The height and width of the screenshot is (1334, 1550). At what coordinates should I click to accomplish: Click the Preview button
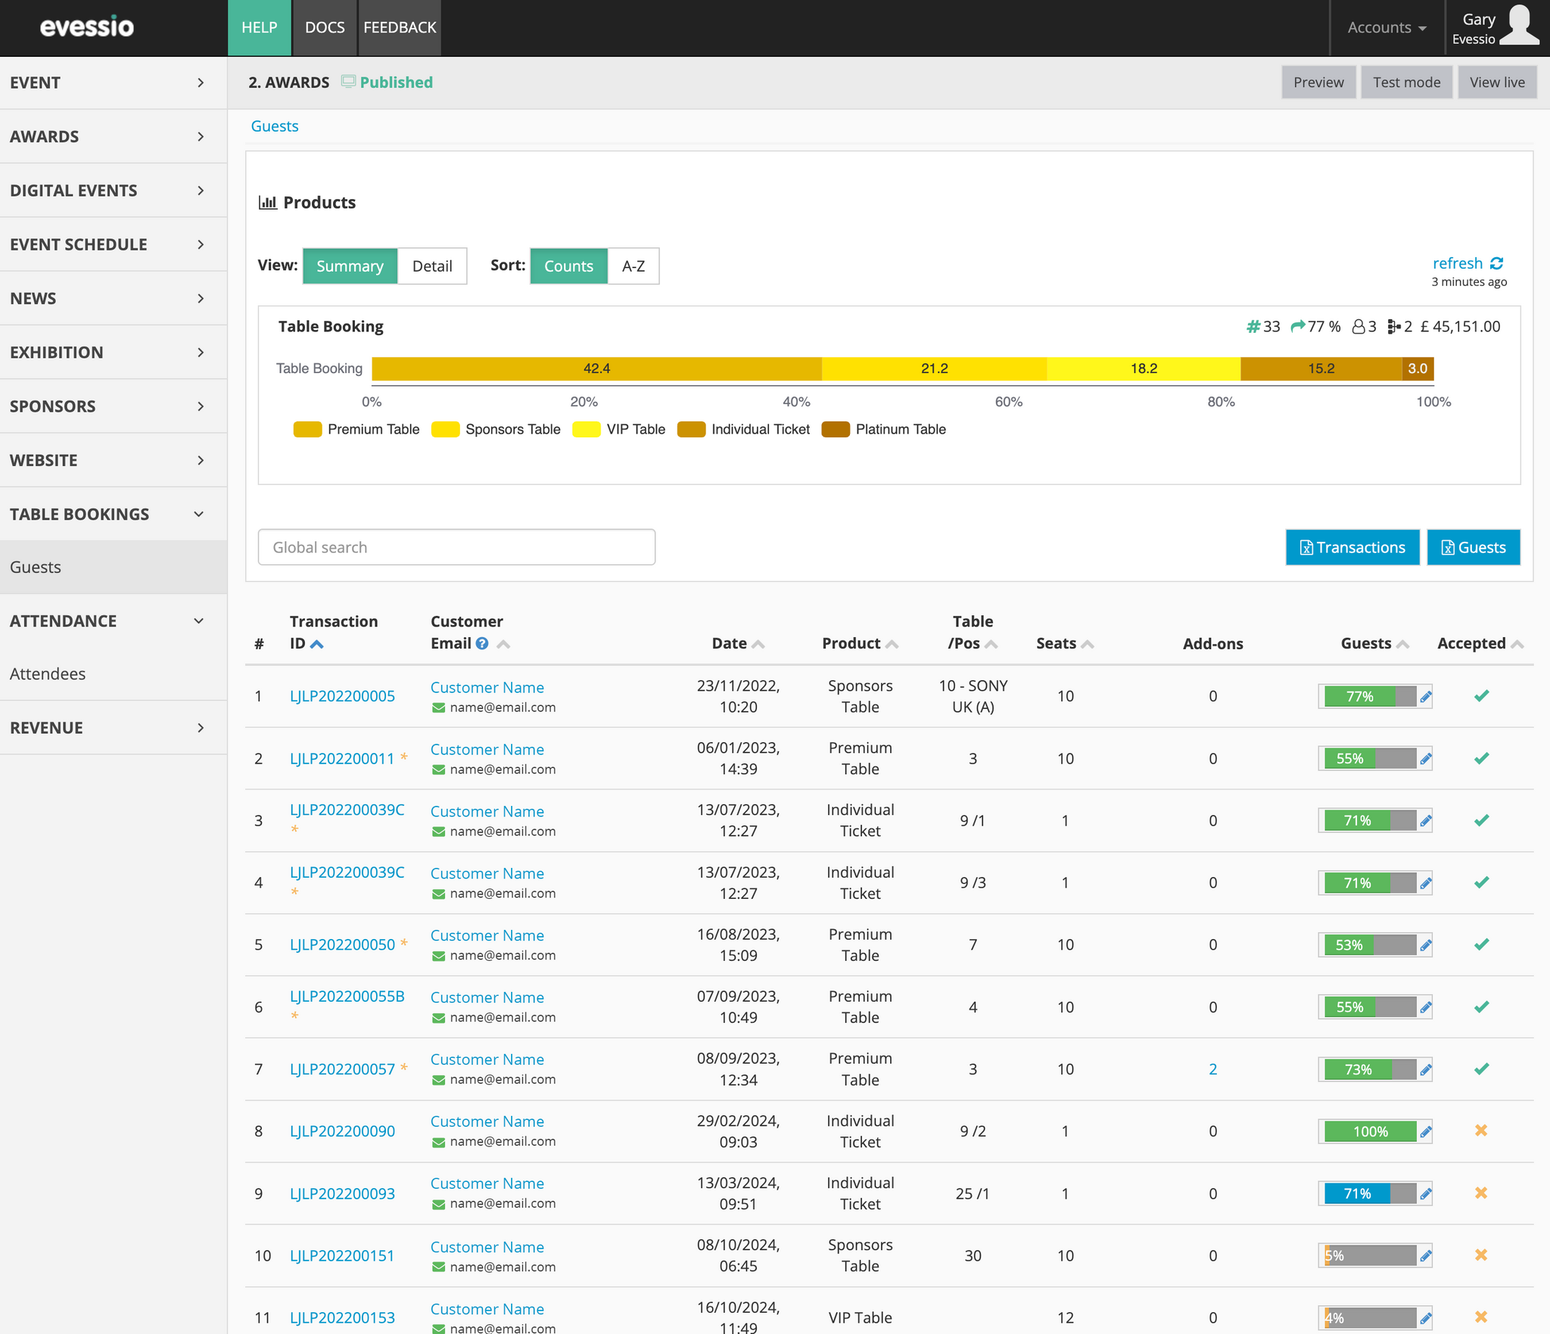click(1318, 82)
